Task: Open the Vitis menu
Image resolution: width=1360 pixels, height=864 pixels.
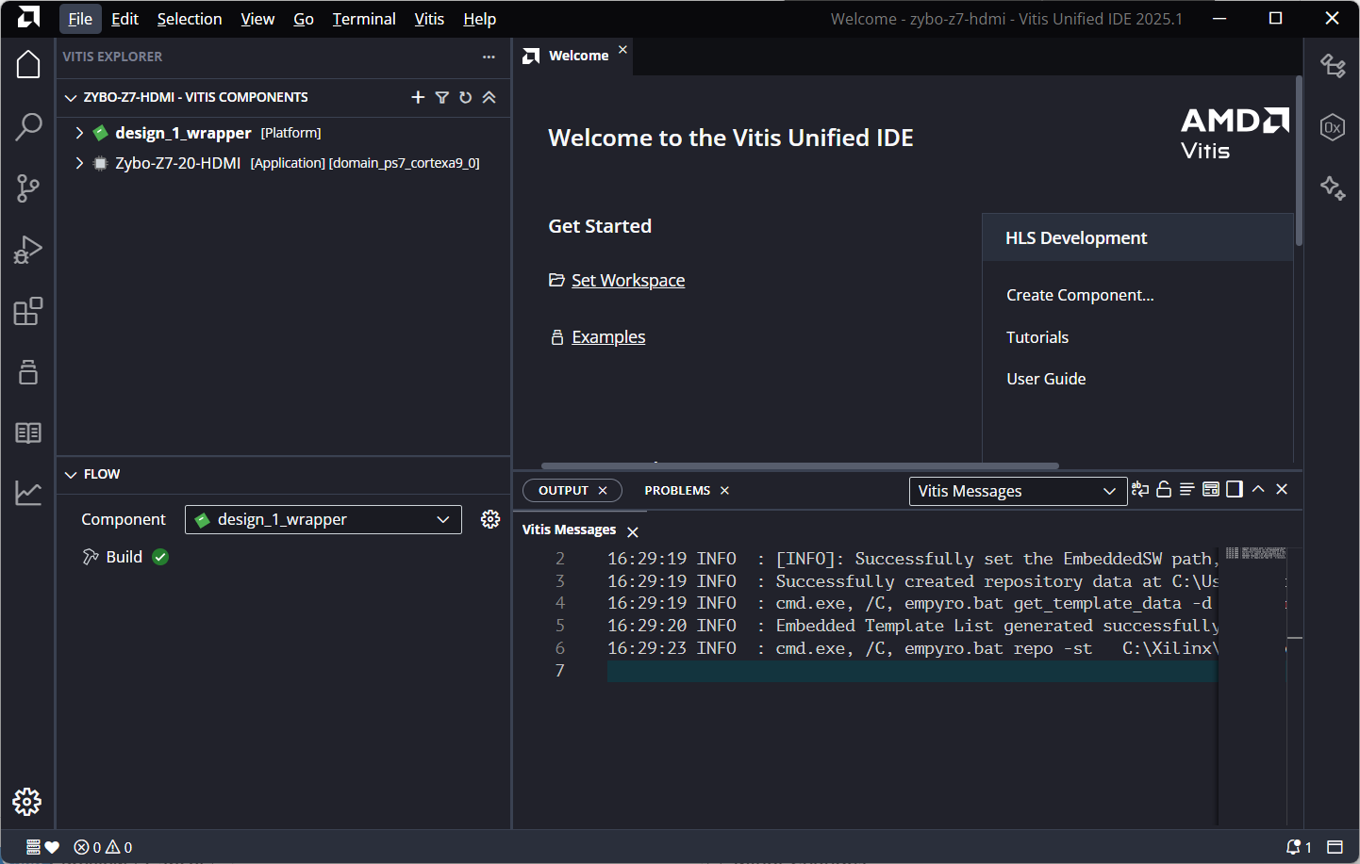Action: [429, 19]
